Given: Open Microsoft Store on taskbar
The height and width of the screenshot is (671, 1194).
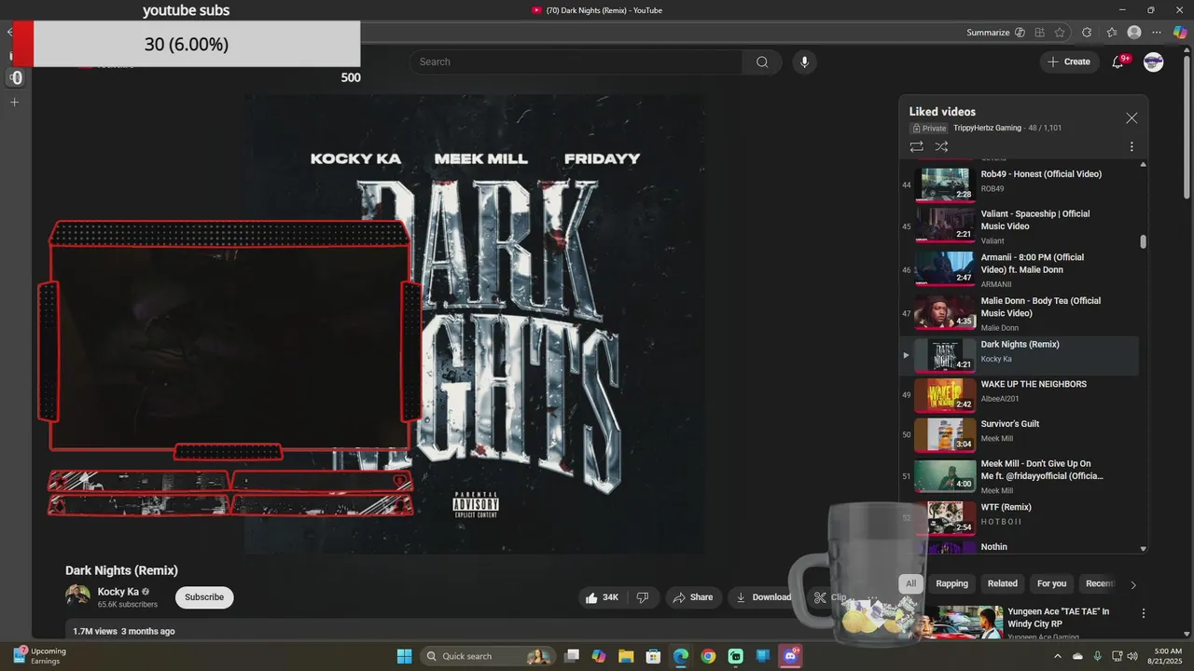Looking at the screenshot, I should (x=654, y=656).
